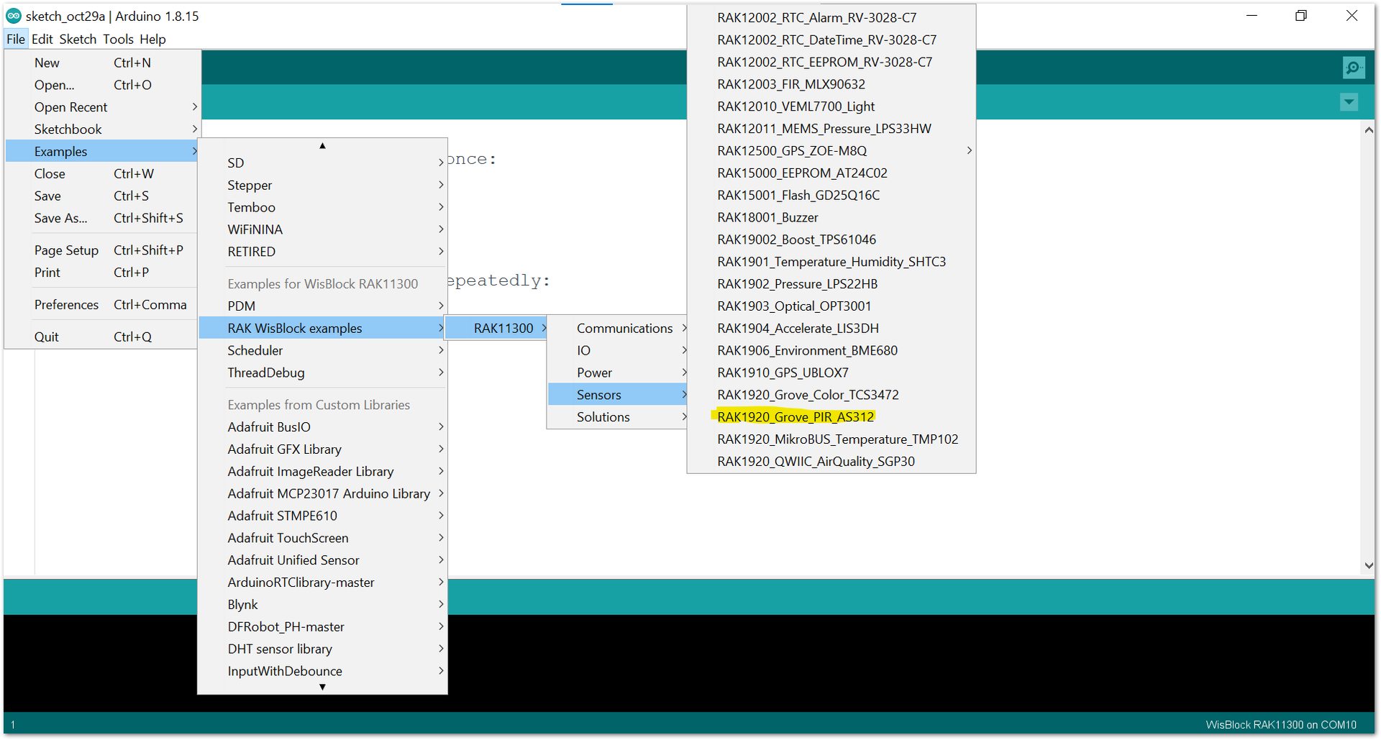1381x740 pixels.
Task: Expand the RETIRED examples submenu
Action: tap(323, 252)
